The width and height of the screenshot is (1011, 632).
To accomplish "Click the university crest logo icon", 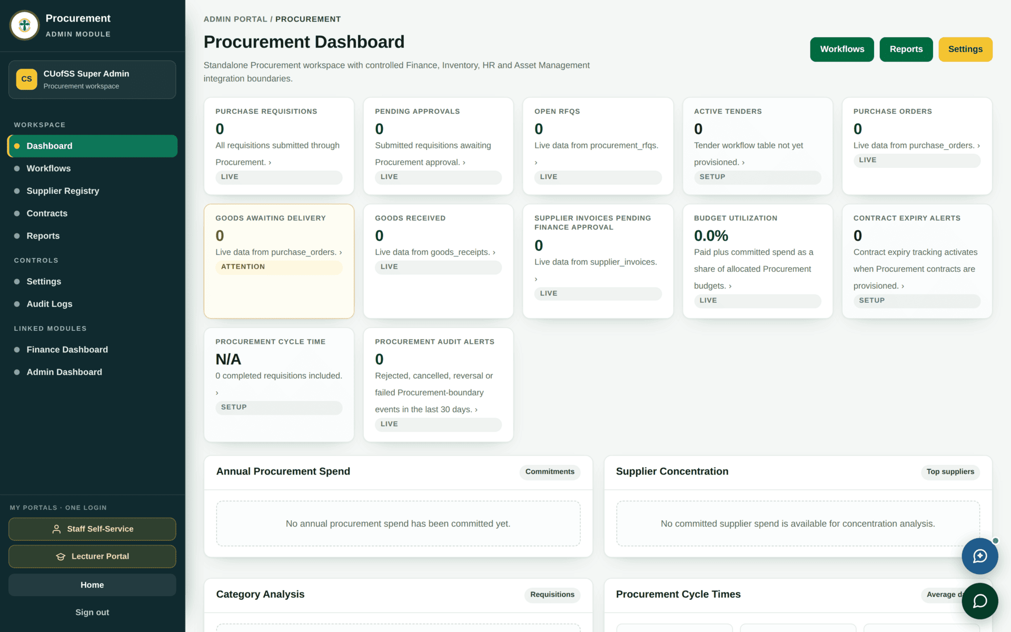I will [x=25, y=25].
